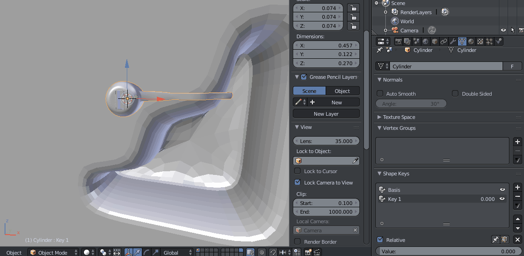Click the New Layer button
The width and height of the screenshot is (524, 256).
click(x=326, y=114)
